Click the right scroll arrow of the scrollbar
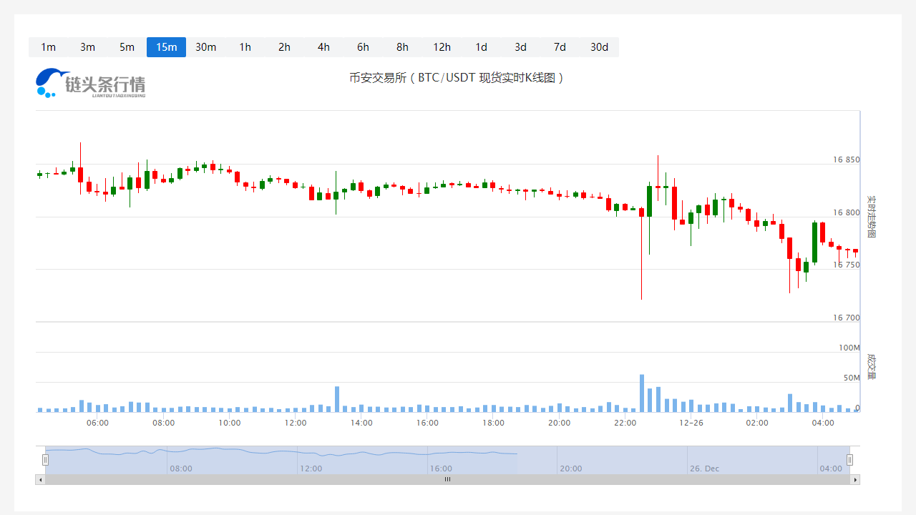This screenshot has height=515, width=916. [855, 479]
